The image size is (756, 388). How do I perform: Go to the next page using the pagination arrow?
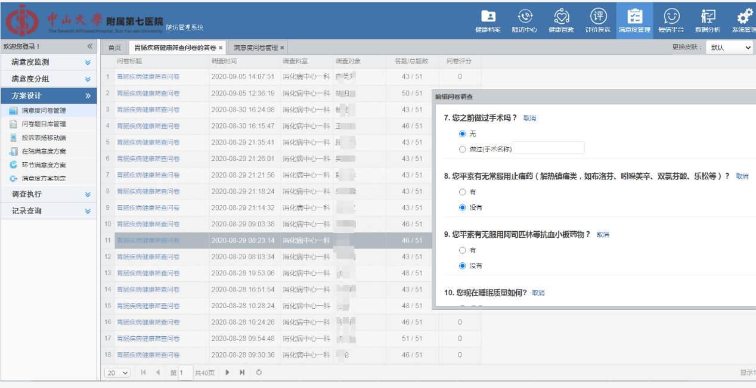pos(228,373)
